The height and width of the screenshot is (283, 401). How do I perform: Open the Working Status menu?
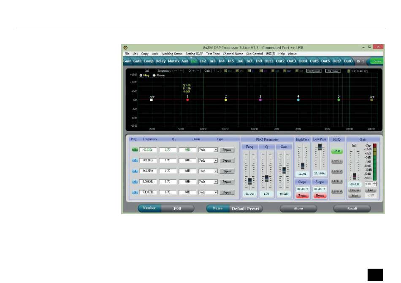(172, 54)
